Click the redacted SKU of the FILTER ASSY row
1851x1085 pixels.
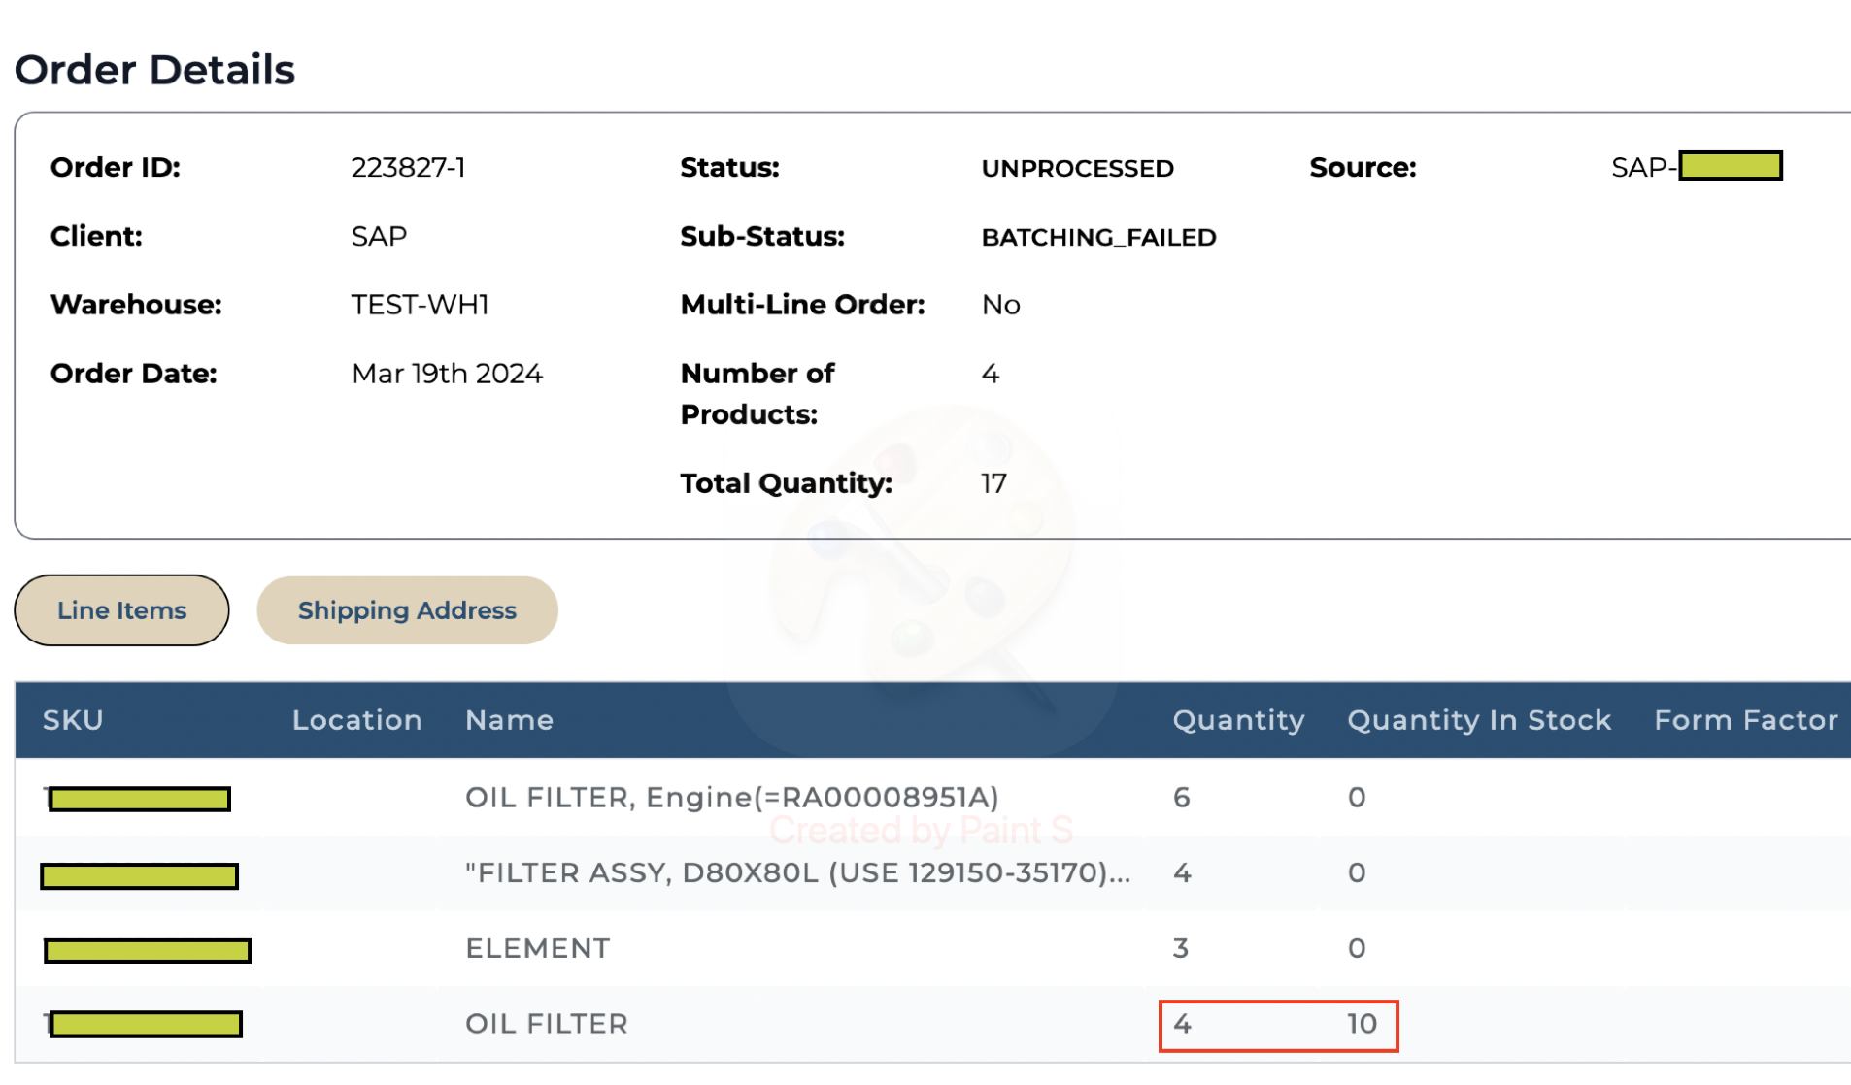[x=140, y=876]
